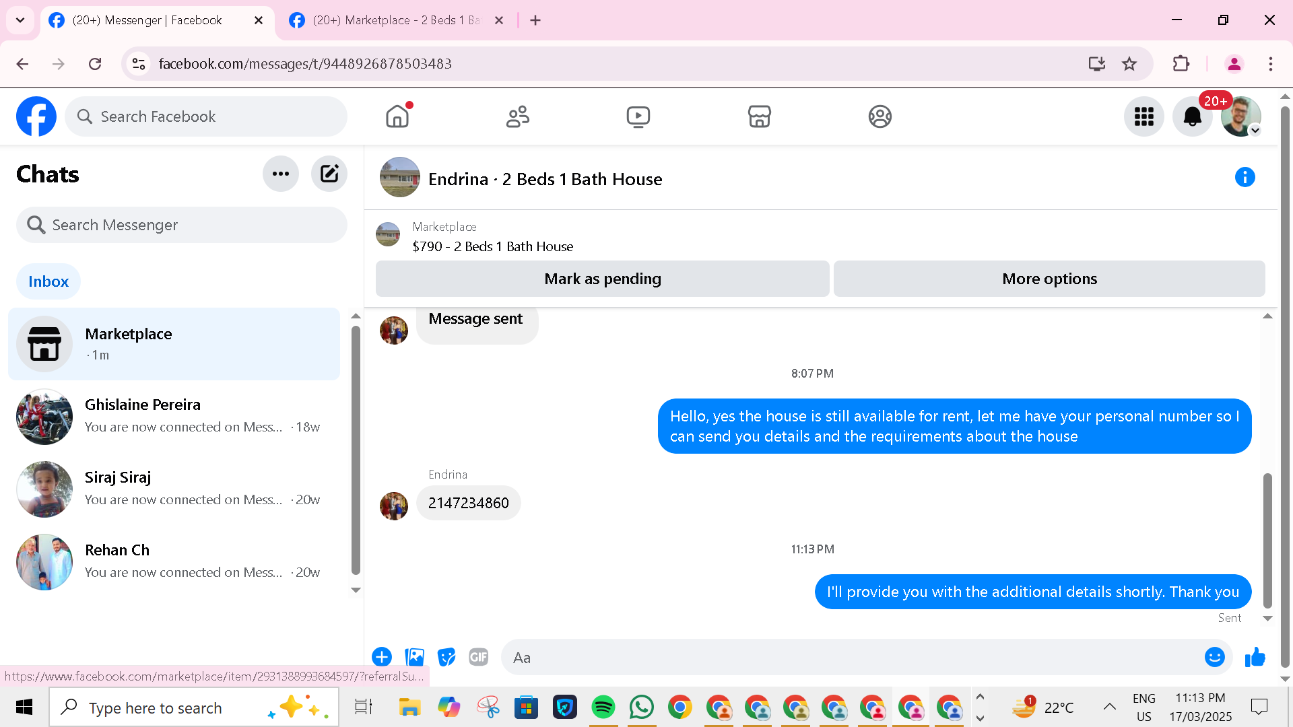Click the address bar URL
This screenshot has height=727, width=1293.
305,64
